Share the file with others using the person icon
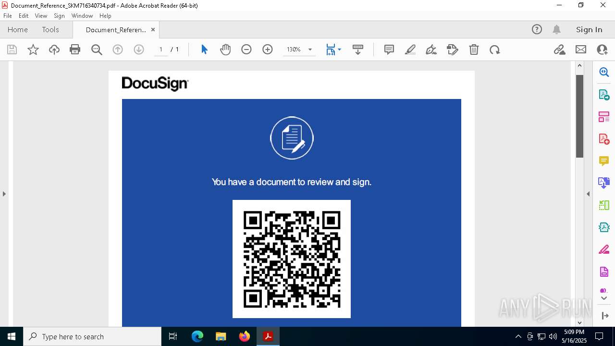 tap(602, 49)
